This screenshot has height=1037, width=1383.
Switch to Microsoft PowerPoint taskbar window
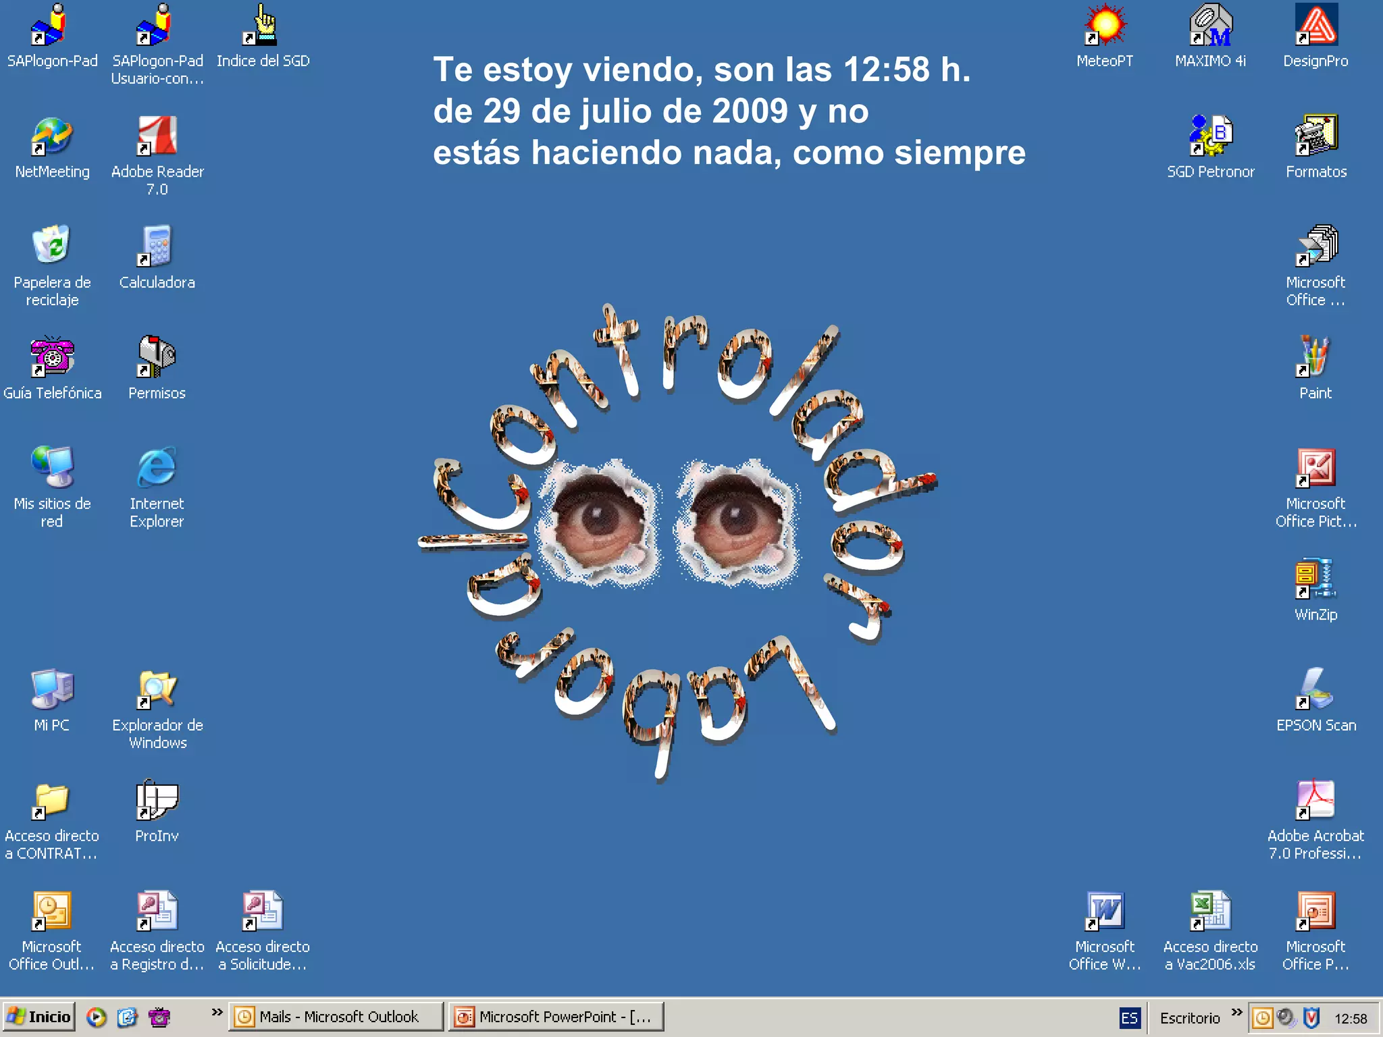click(556, 1017)
